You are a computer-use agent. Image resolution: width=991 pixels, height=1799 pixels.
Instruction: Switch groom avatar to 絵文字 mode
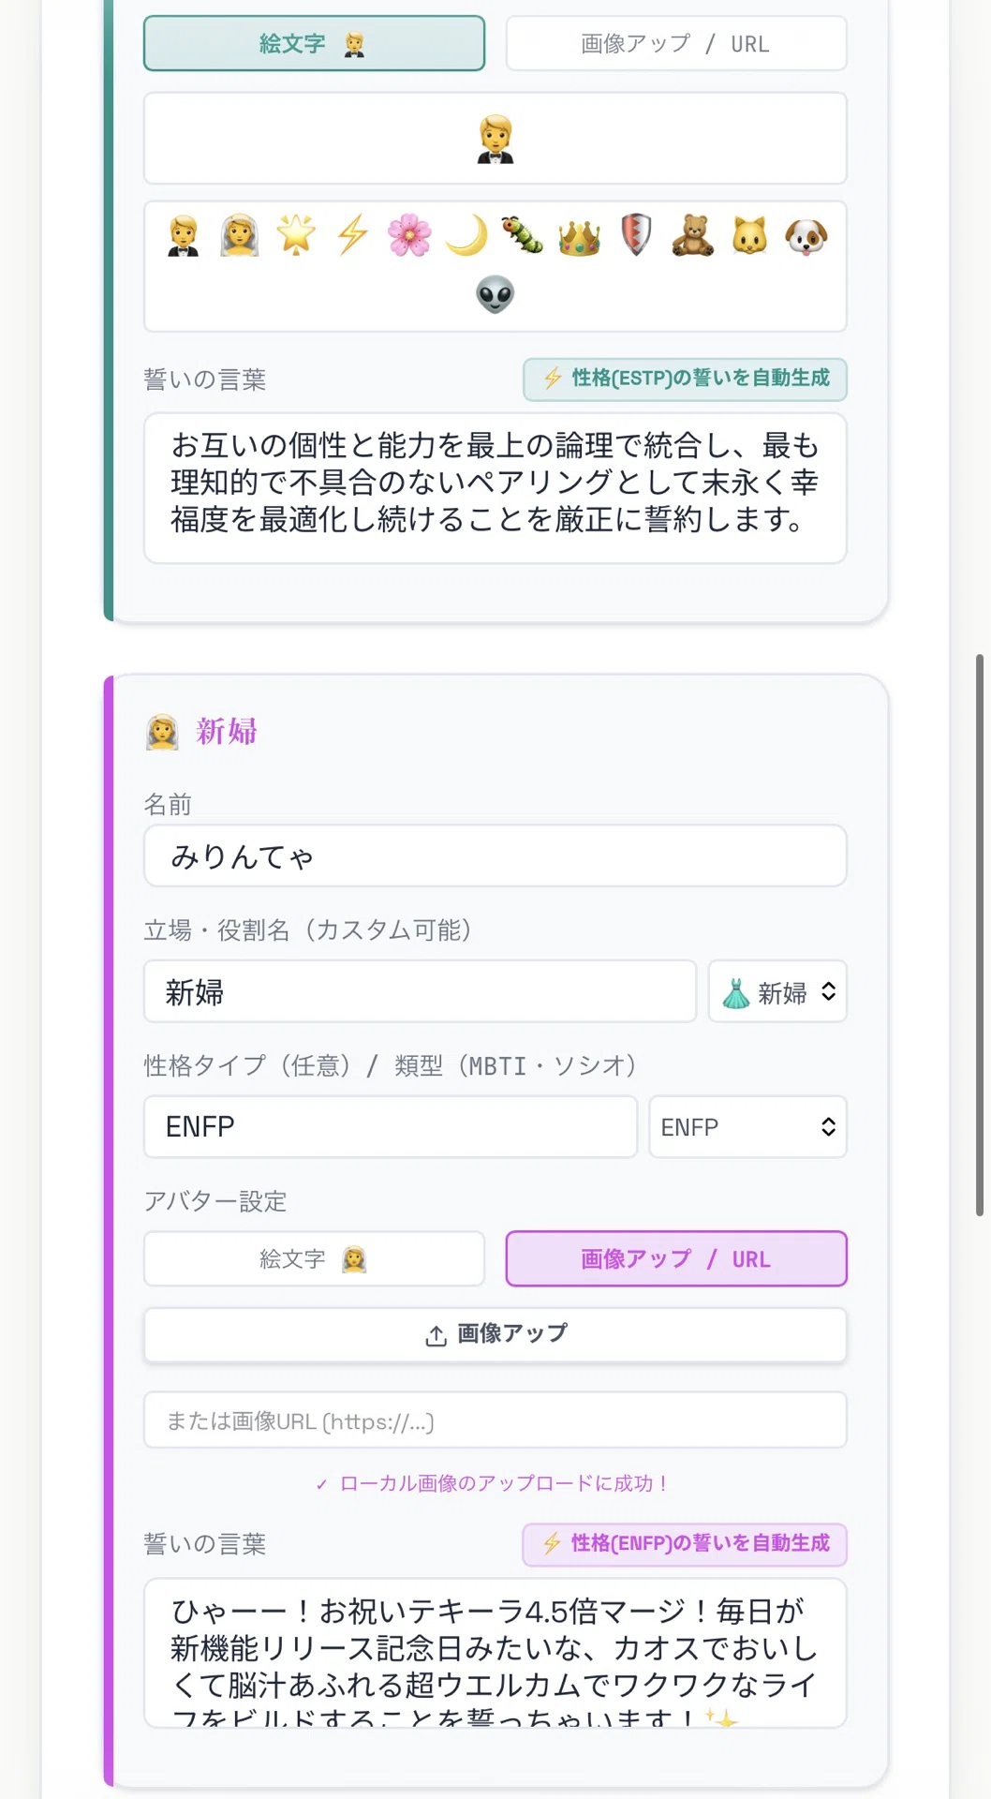[x=314, y=43]
